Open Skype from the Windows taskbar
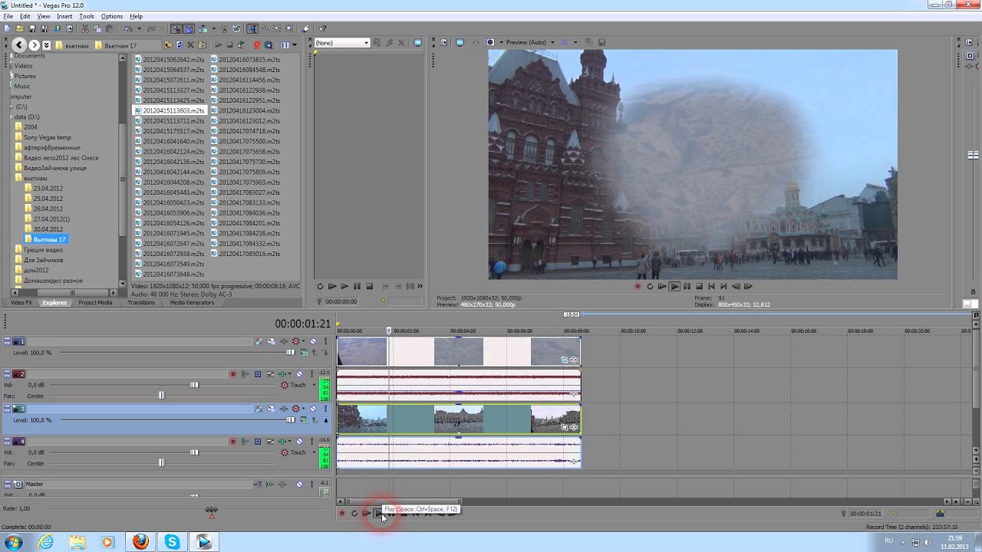Screen dimensions: 982x552 172,542
